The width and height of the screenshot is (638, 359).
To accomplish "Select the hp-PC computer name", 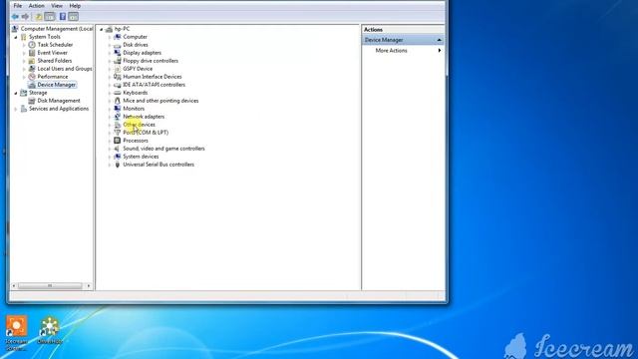I will point(122,29).
